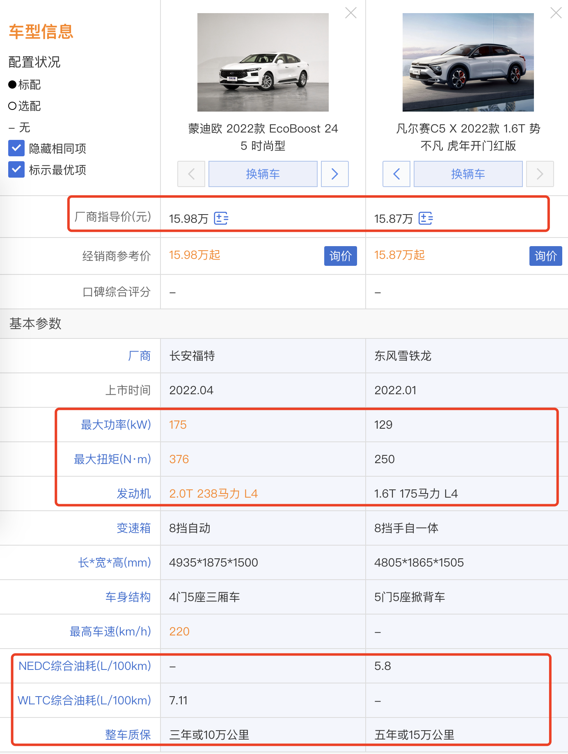Remove the 凡尔赛C5 X car with its close X
The height and width of the screenshot is (754, 568).
tap(556, 13)
